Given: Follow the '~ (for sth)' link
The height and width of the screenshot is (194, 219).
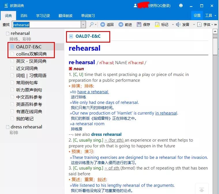Looking at the screenshot, I should (x=114, y=140).
